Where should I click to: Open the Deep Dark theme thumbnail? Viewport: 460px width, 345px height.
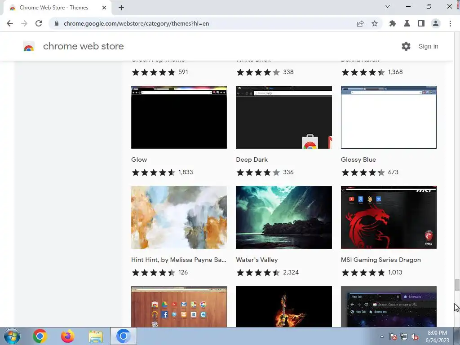coord(284,117)
